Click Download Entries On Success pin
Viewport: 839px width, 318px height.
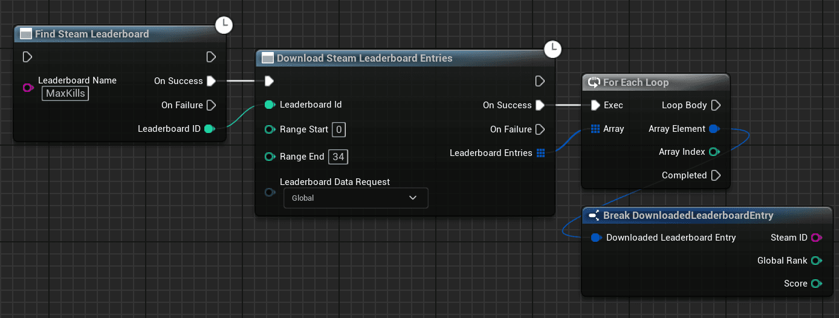click(x=540, y=105)
